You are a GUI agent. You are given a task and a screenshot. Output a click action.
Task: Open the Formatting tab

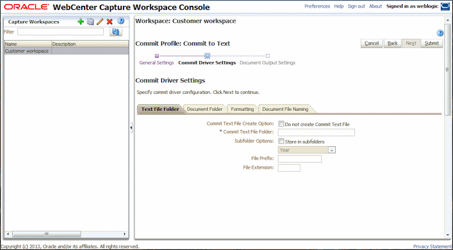tap(242, 109)
